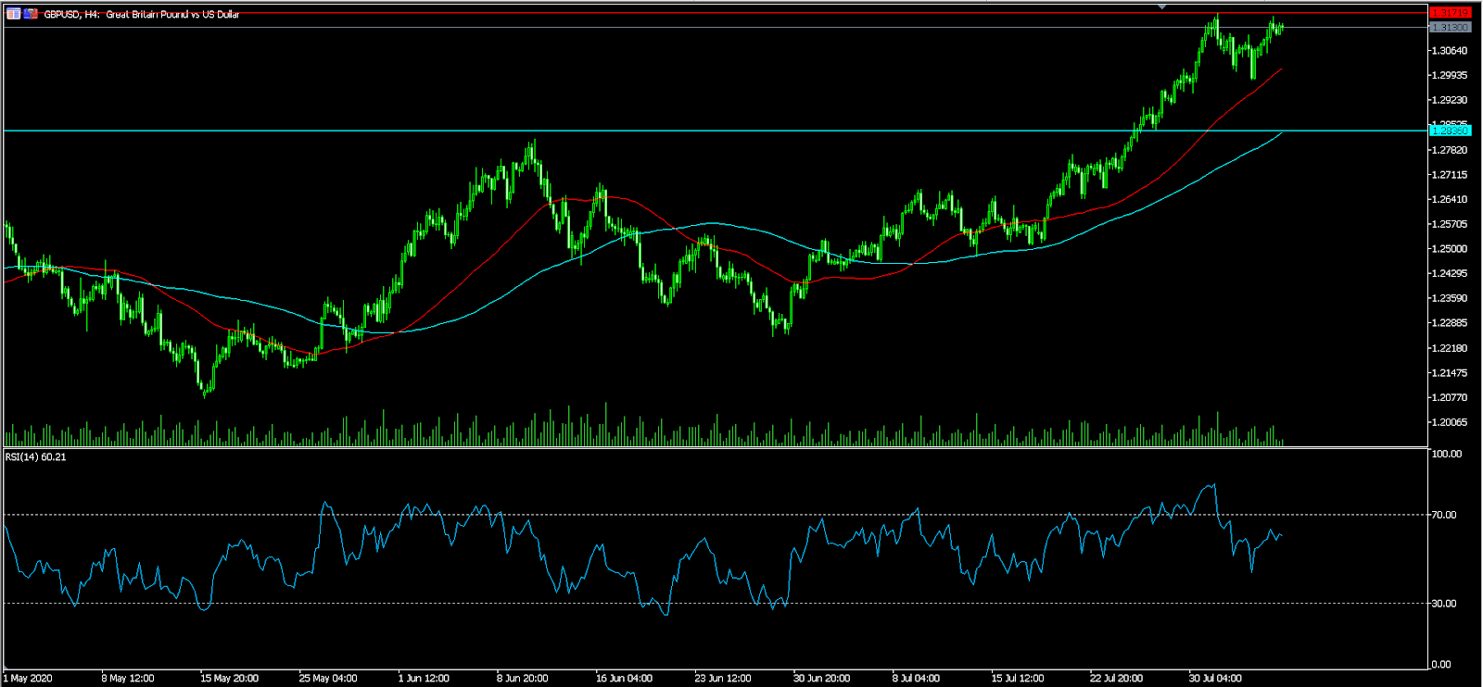Click the RSI(14) 60.21 indicator label
This screenshot has width=1483, height=687.
[35, 456]
